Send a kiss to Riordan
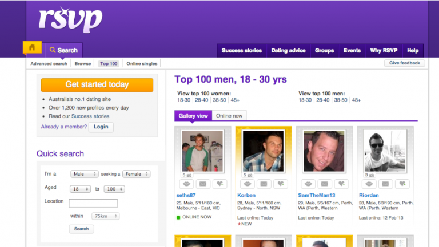Viewport: 439px width, 247px height. pyautogui.click(x=369, y=184)
